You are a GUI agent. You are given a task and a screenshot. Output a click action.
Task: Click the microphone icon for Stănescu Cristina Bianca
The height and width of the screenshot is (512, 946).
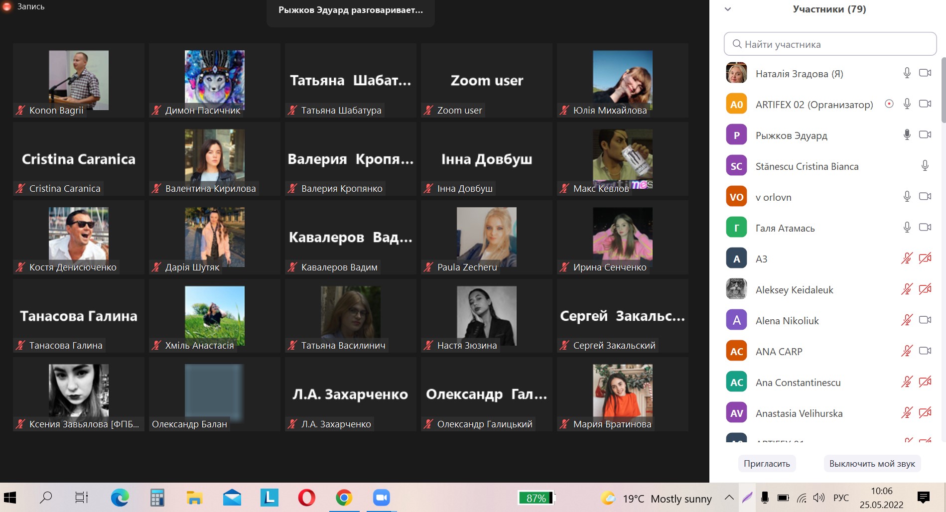(x=925, y=166)
